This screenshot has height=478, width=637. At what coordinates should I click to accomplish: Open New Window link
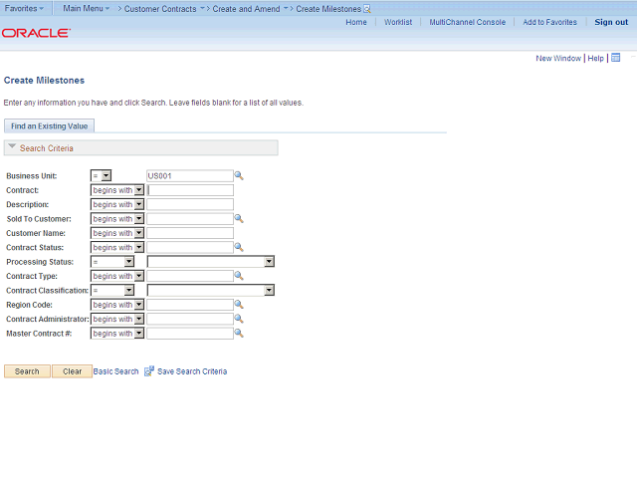[558, 58]
